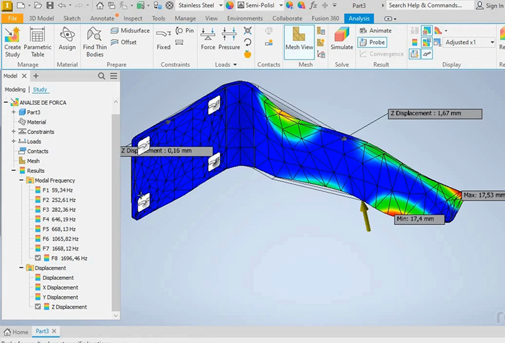Image resolution: width=505 pixels, height=343 pixels.
Task: Run the Simulate command
Action: [x=341, y=40]
